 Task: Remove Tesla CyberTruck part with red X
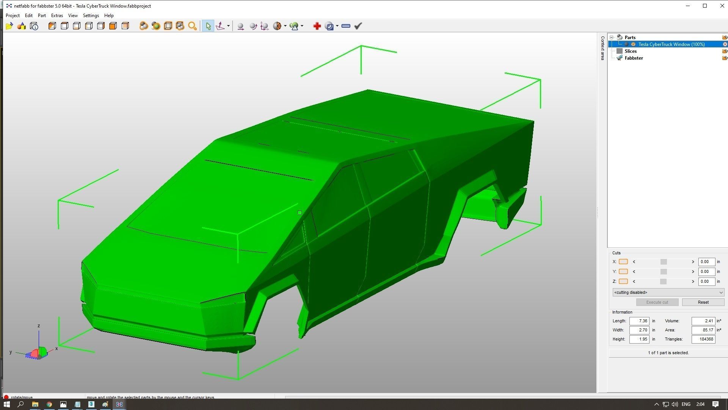725,44
